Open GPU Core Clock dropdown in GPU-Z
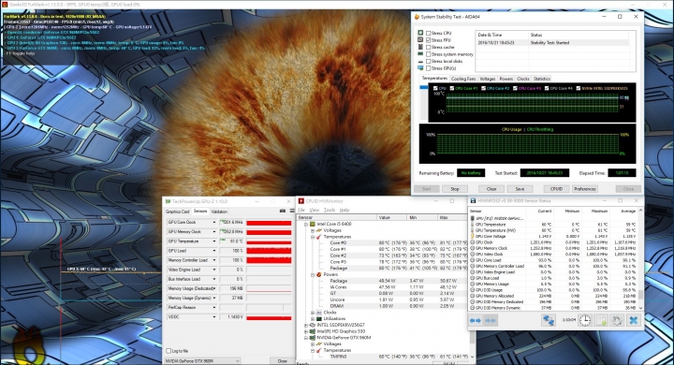 214,222
